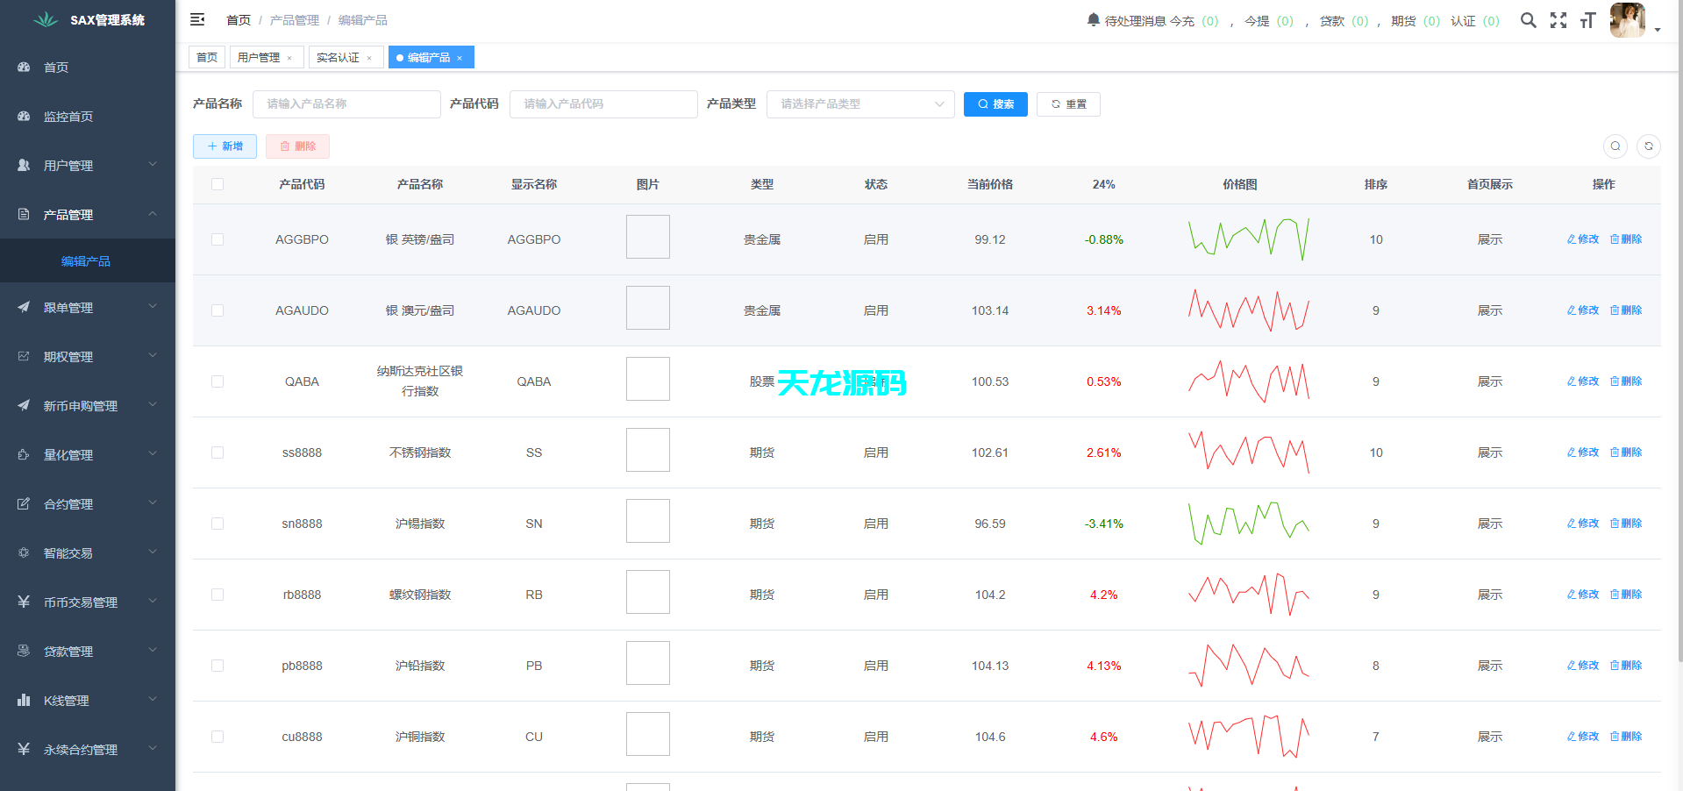The image size is (1683, 791).
Task: Select the checkbox for AGGBPO row
Action: (x=218, y=239)
